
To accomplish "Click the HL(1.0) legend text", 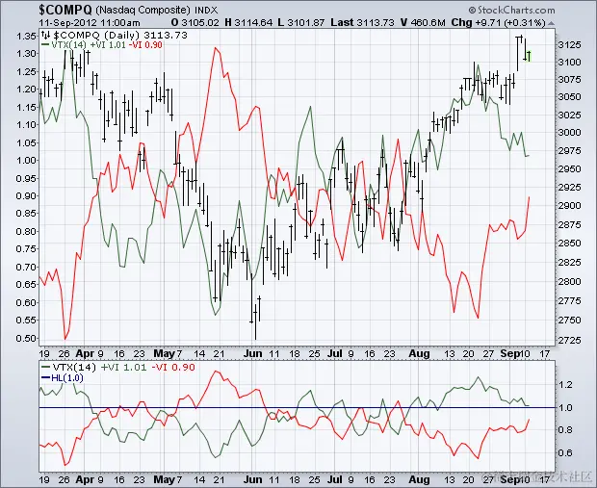I will coord(67,378).
